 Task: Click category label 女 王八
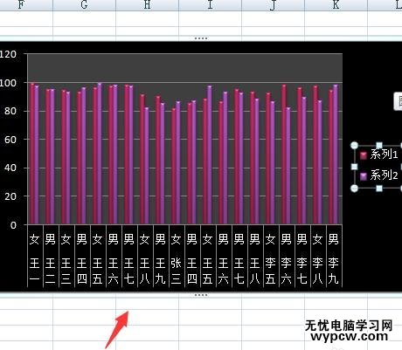(x=144, y=259)
